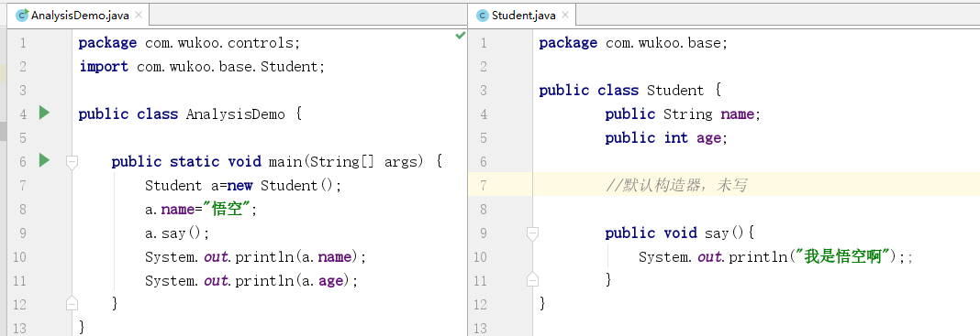Click the Student.java class file icon
This screenshot has height=336, width=980.
click(x=483, y=15)
